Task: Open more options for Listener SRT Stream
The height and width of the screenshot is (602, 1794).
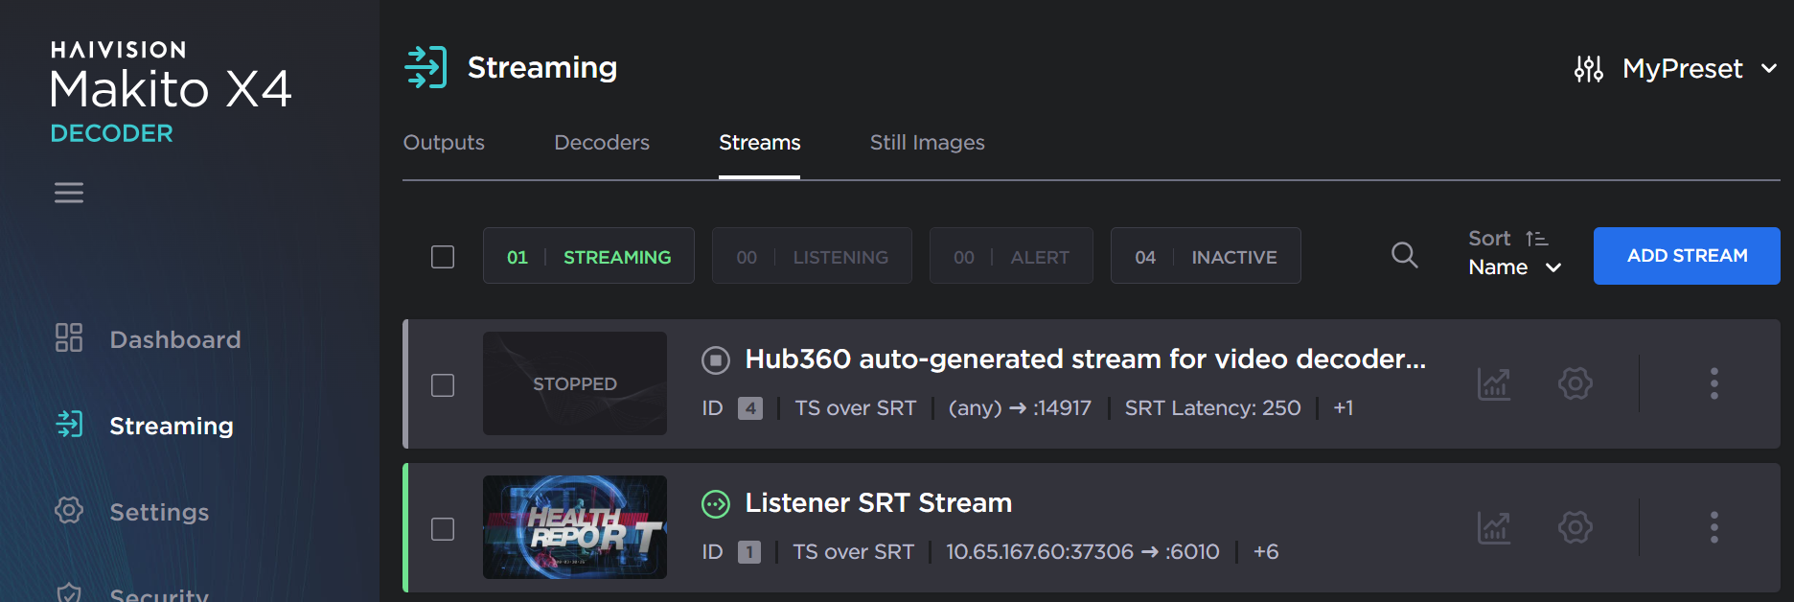Action: click(x=1714, y=527)
